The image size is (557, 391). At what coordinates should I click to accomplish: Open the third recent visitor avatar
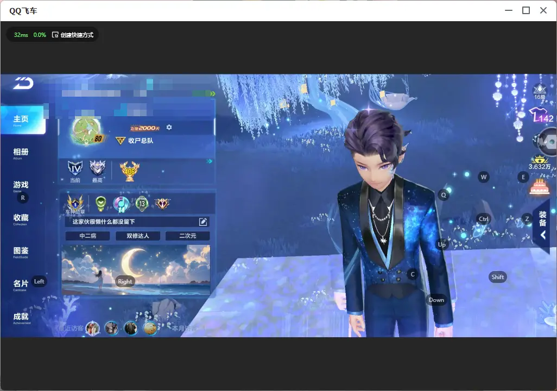pos(131,327)
